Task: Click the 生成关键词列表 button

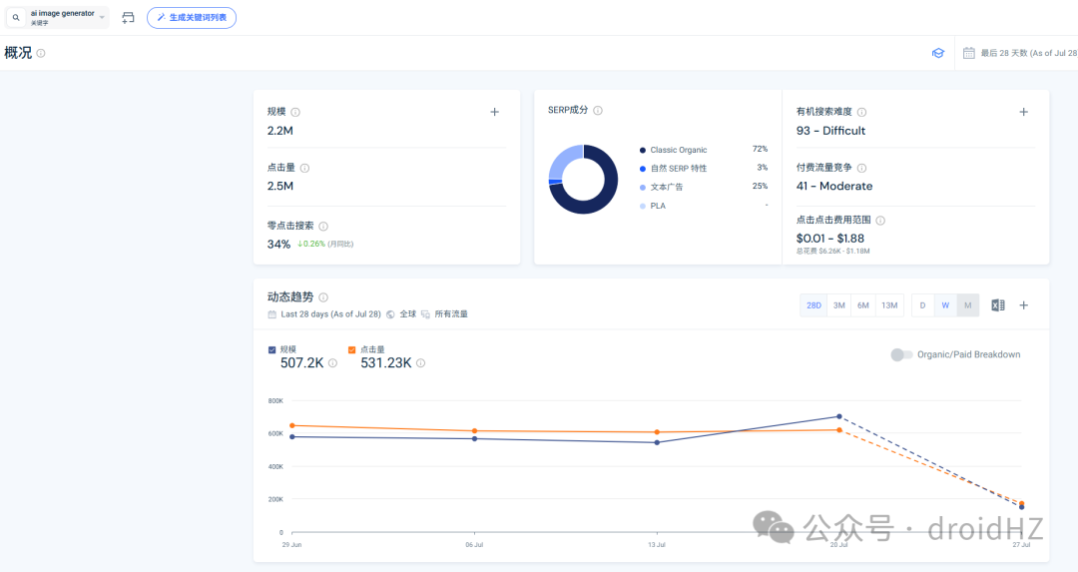Action: coord(192,18)
